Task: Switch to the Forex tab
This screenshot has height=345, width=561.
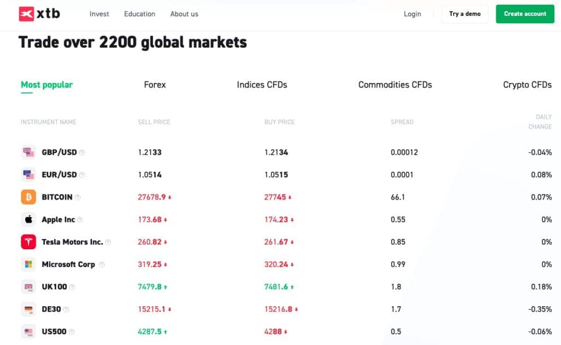Action: (x=154, y=85)
